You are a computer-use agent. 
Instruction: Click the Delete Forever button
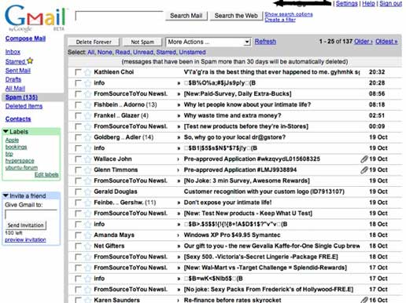coord(94,42)
